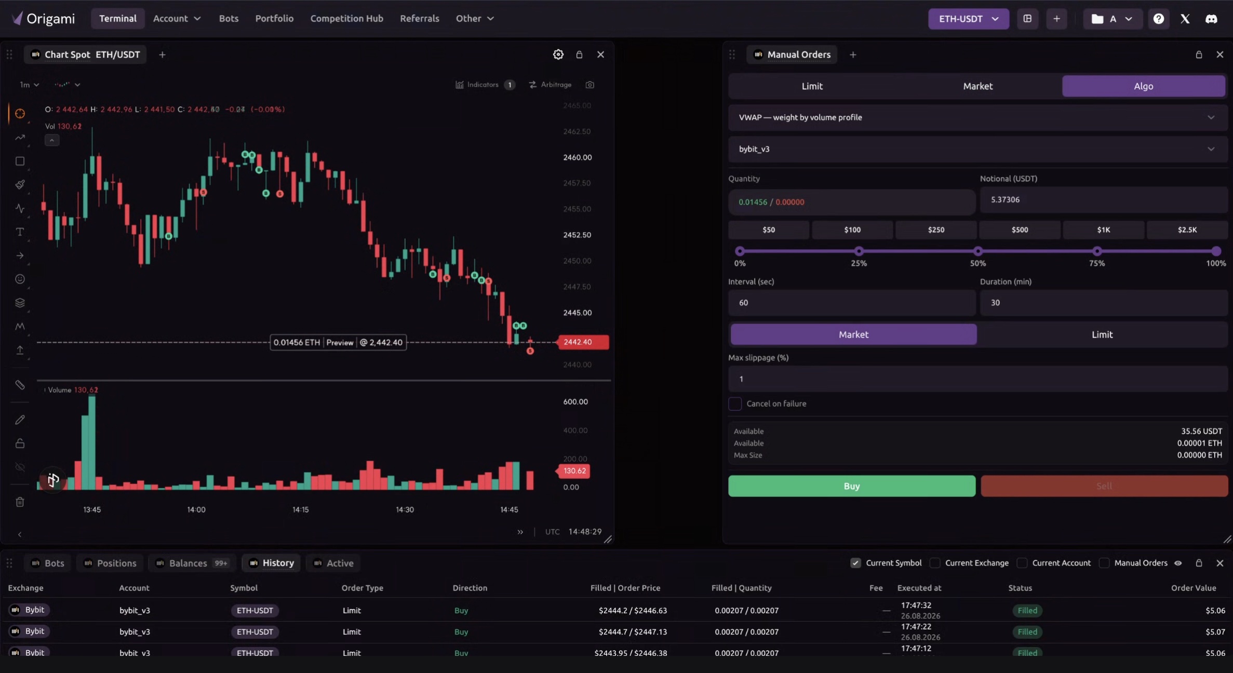This screenshot has width=1233, height=673.
Task: Enable the Current Exchange filter
Action: pyautogui.click(x=935, y=563)
